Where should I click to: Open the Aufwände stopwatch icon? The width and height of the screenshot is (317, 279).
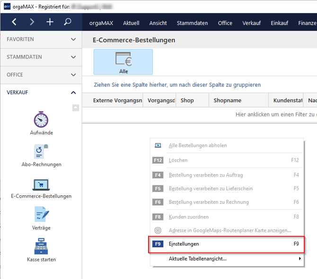coord(41,119)
